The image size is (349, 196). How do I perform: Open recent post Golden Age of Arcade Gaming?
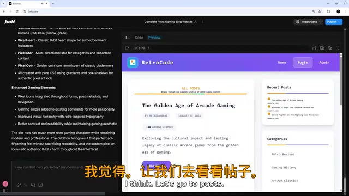(x=287, y=100)
